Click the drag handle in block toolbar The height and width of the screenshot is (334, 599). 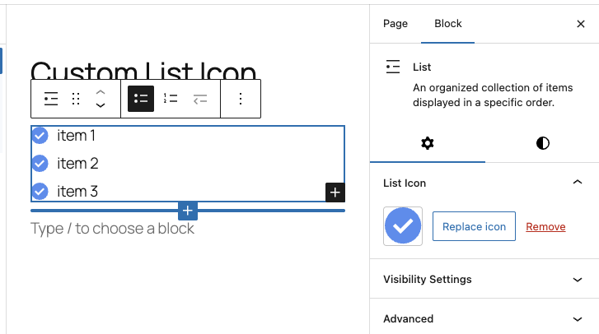tap(76, 99)
